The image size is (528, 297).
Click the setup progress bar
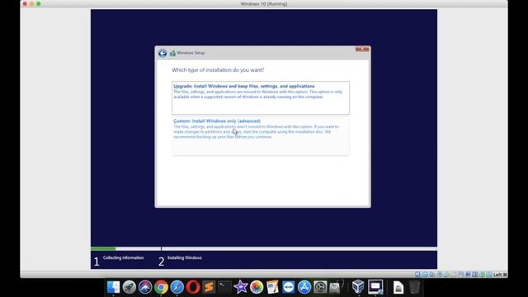(264, 248)
